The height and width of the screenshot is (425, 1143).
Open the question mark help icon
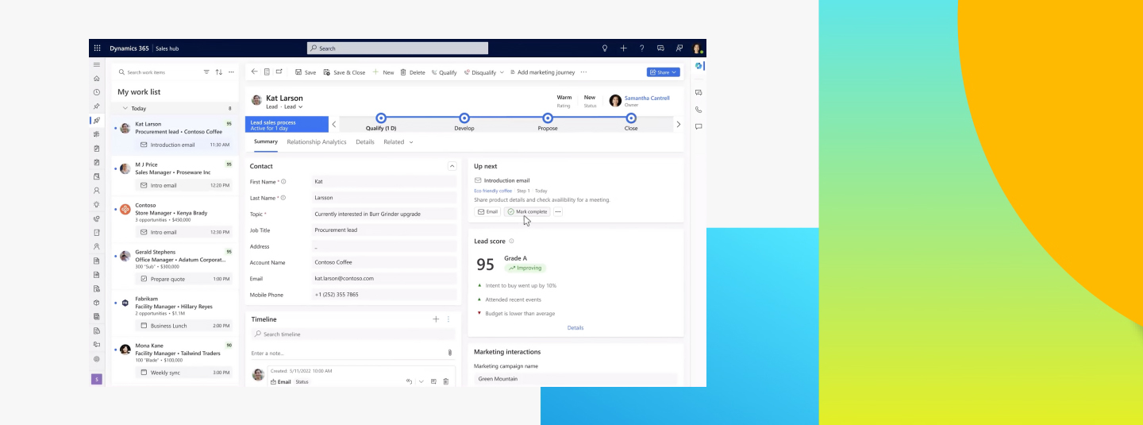[641, 48]
